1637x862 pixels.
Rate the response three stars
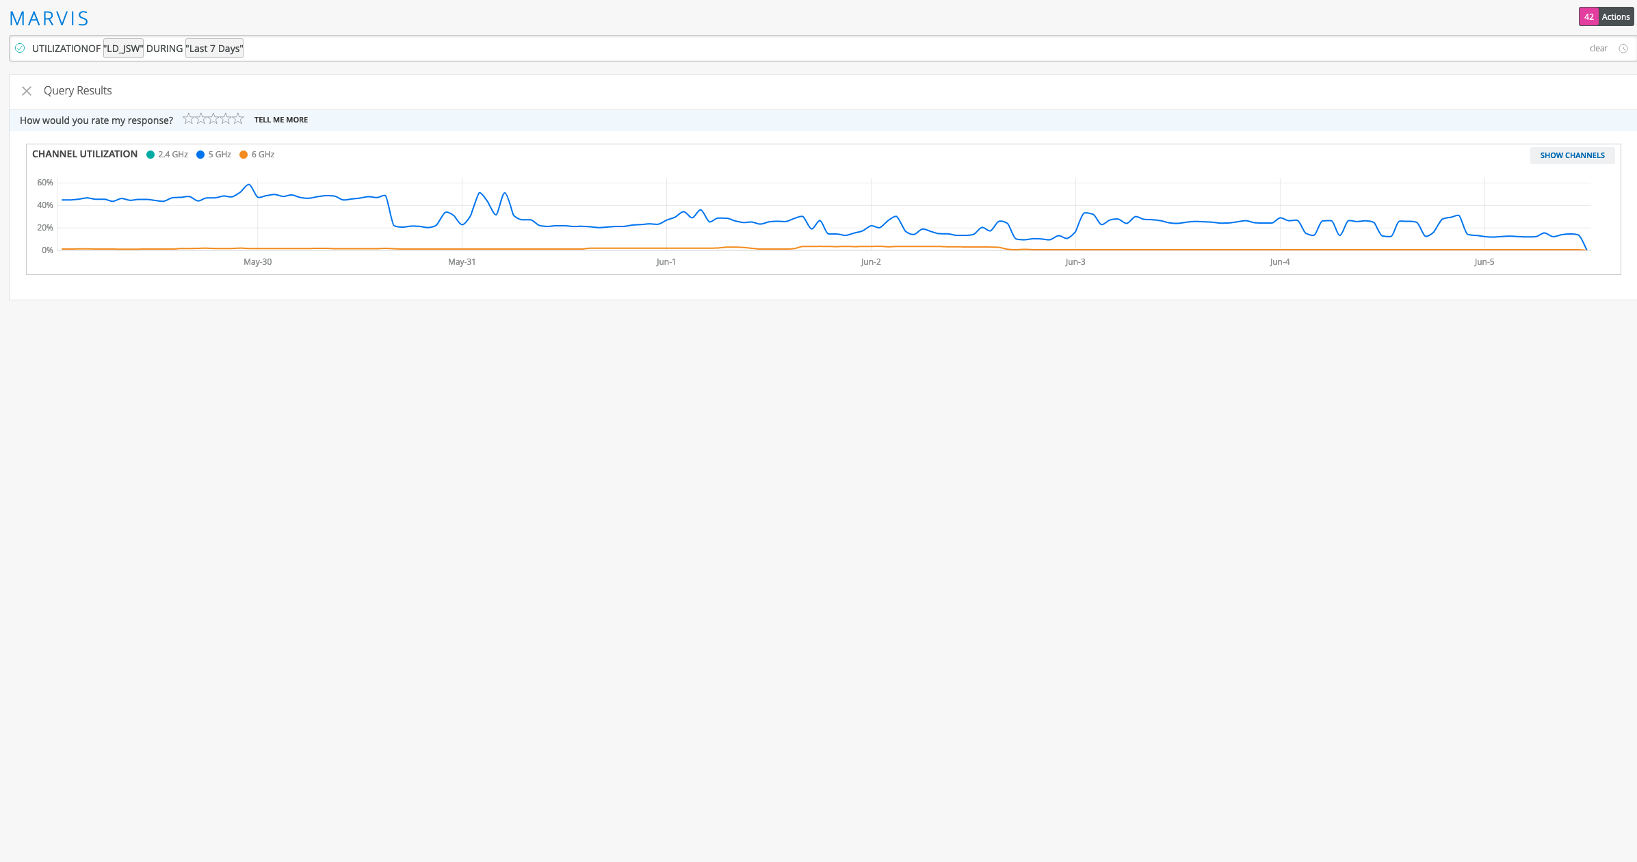pos(213,119)
